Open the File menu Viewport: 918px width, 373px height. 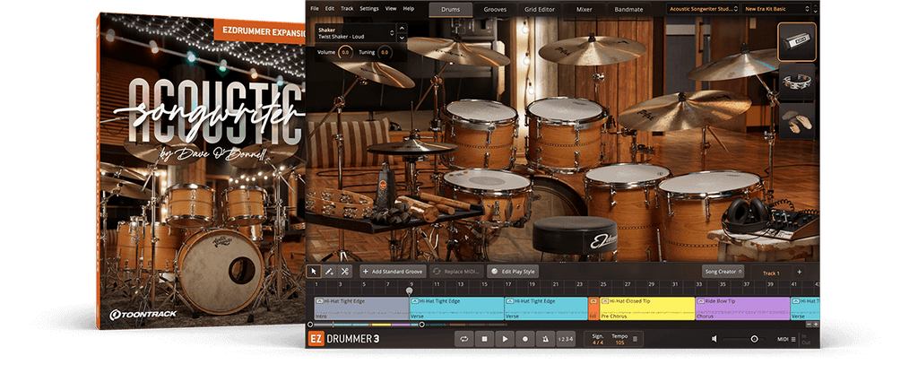[x=315, y=9]
